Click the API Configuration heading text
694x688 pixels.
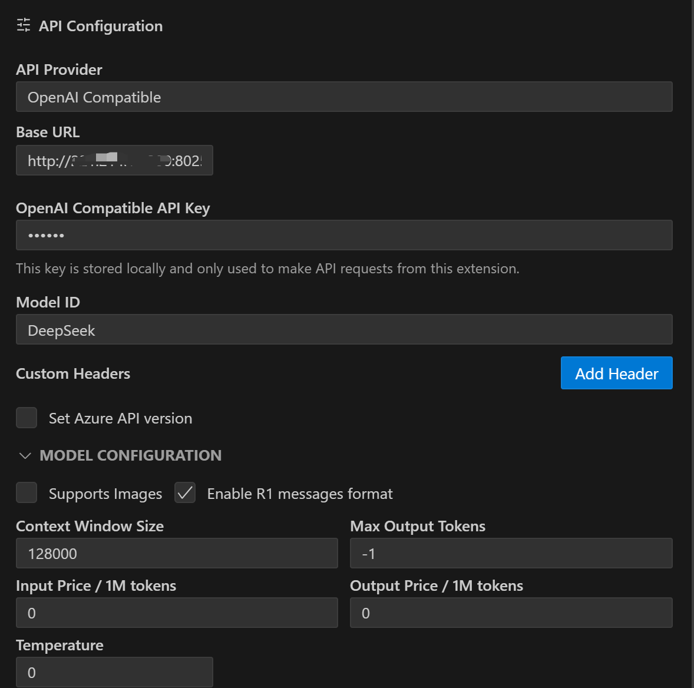[x=101, y=27]
